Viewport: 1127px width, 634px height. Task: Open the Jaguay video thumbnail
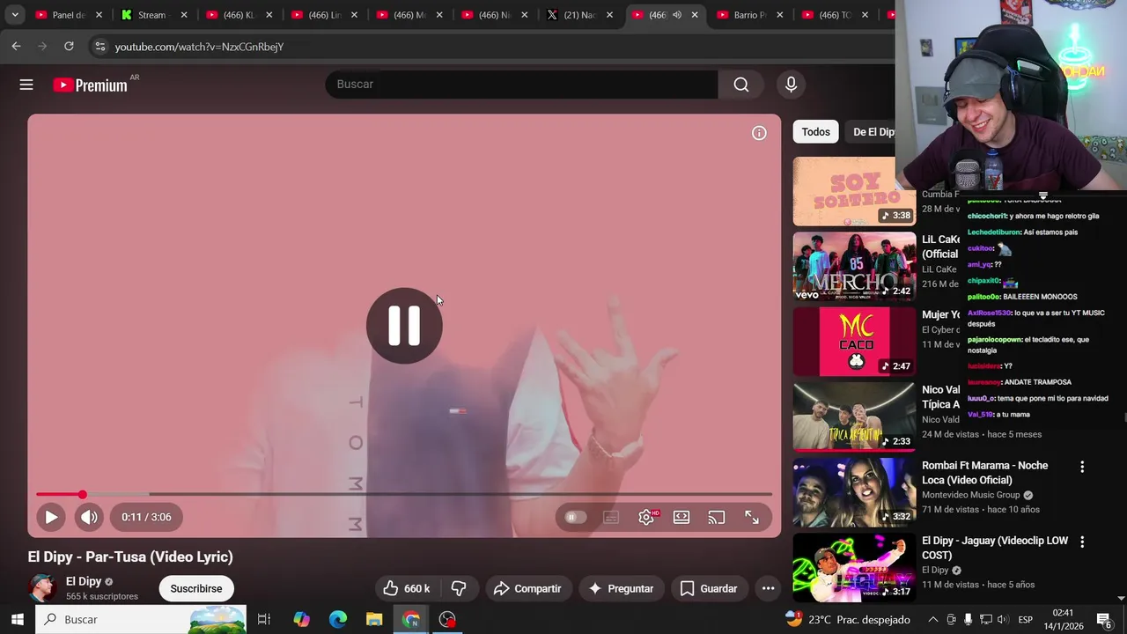tap(854, 567)
